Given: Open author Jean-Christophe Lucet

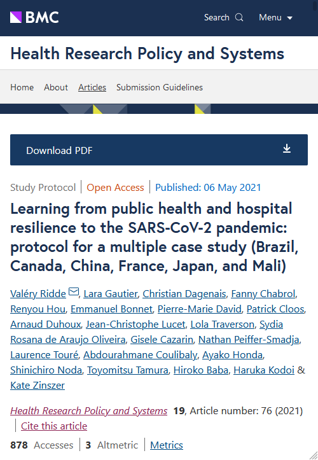Looking at the screenshot, I should (x=135, y=324).
